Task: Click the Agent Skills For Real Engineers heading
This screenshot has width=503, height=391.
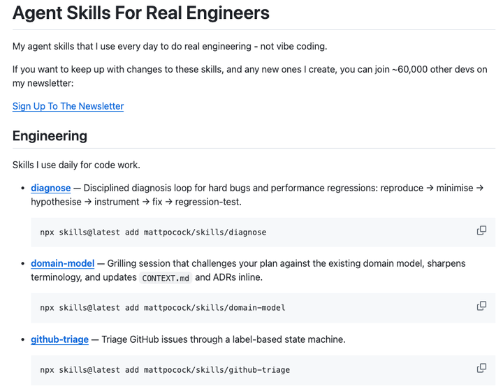Action: tap(141, 13)
